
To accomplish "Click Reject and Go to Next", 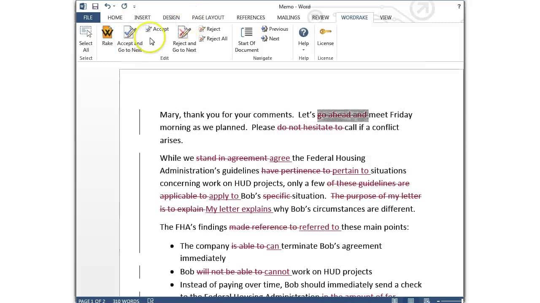I will pyautogui.click(x=184, y=40).
